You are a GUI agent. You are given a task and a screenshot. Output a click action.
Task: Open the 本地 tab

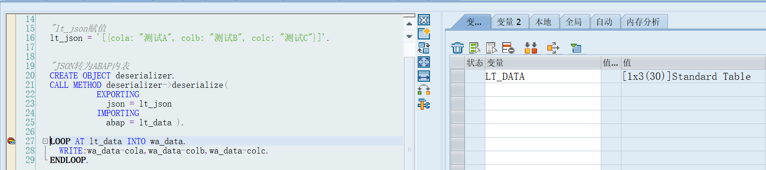[544, 22]
